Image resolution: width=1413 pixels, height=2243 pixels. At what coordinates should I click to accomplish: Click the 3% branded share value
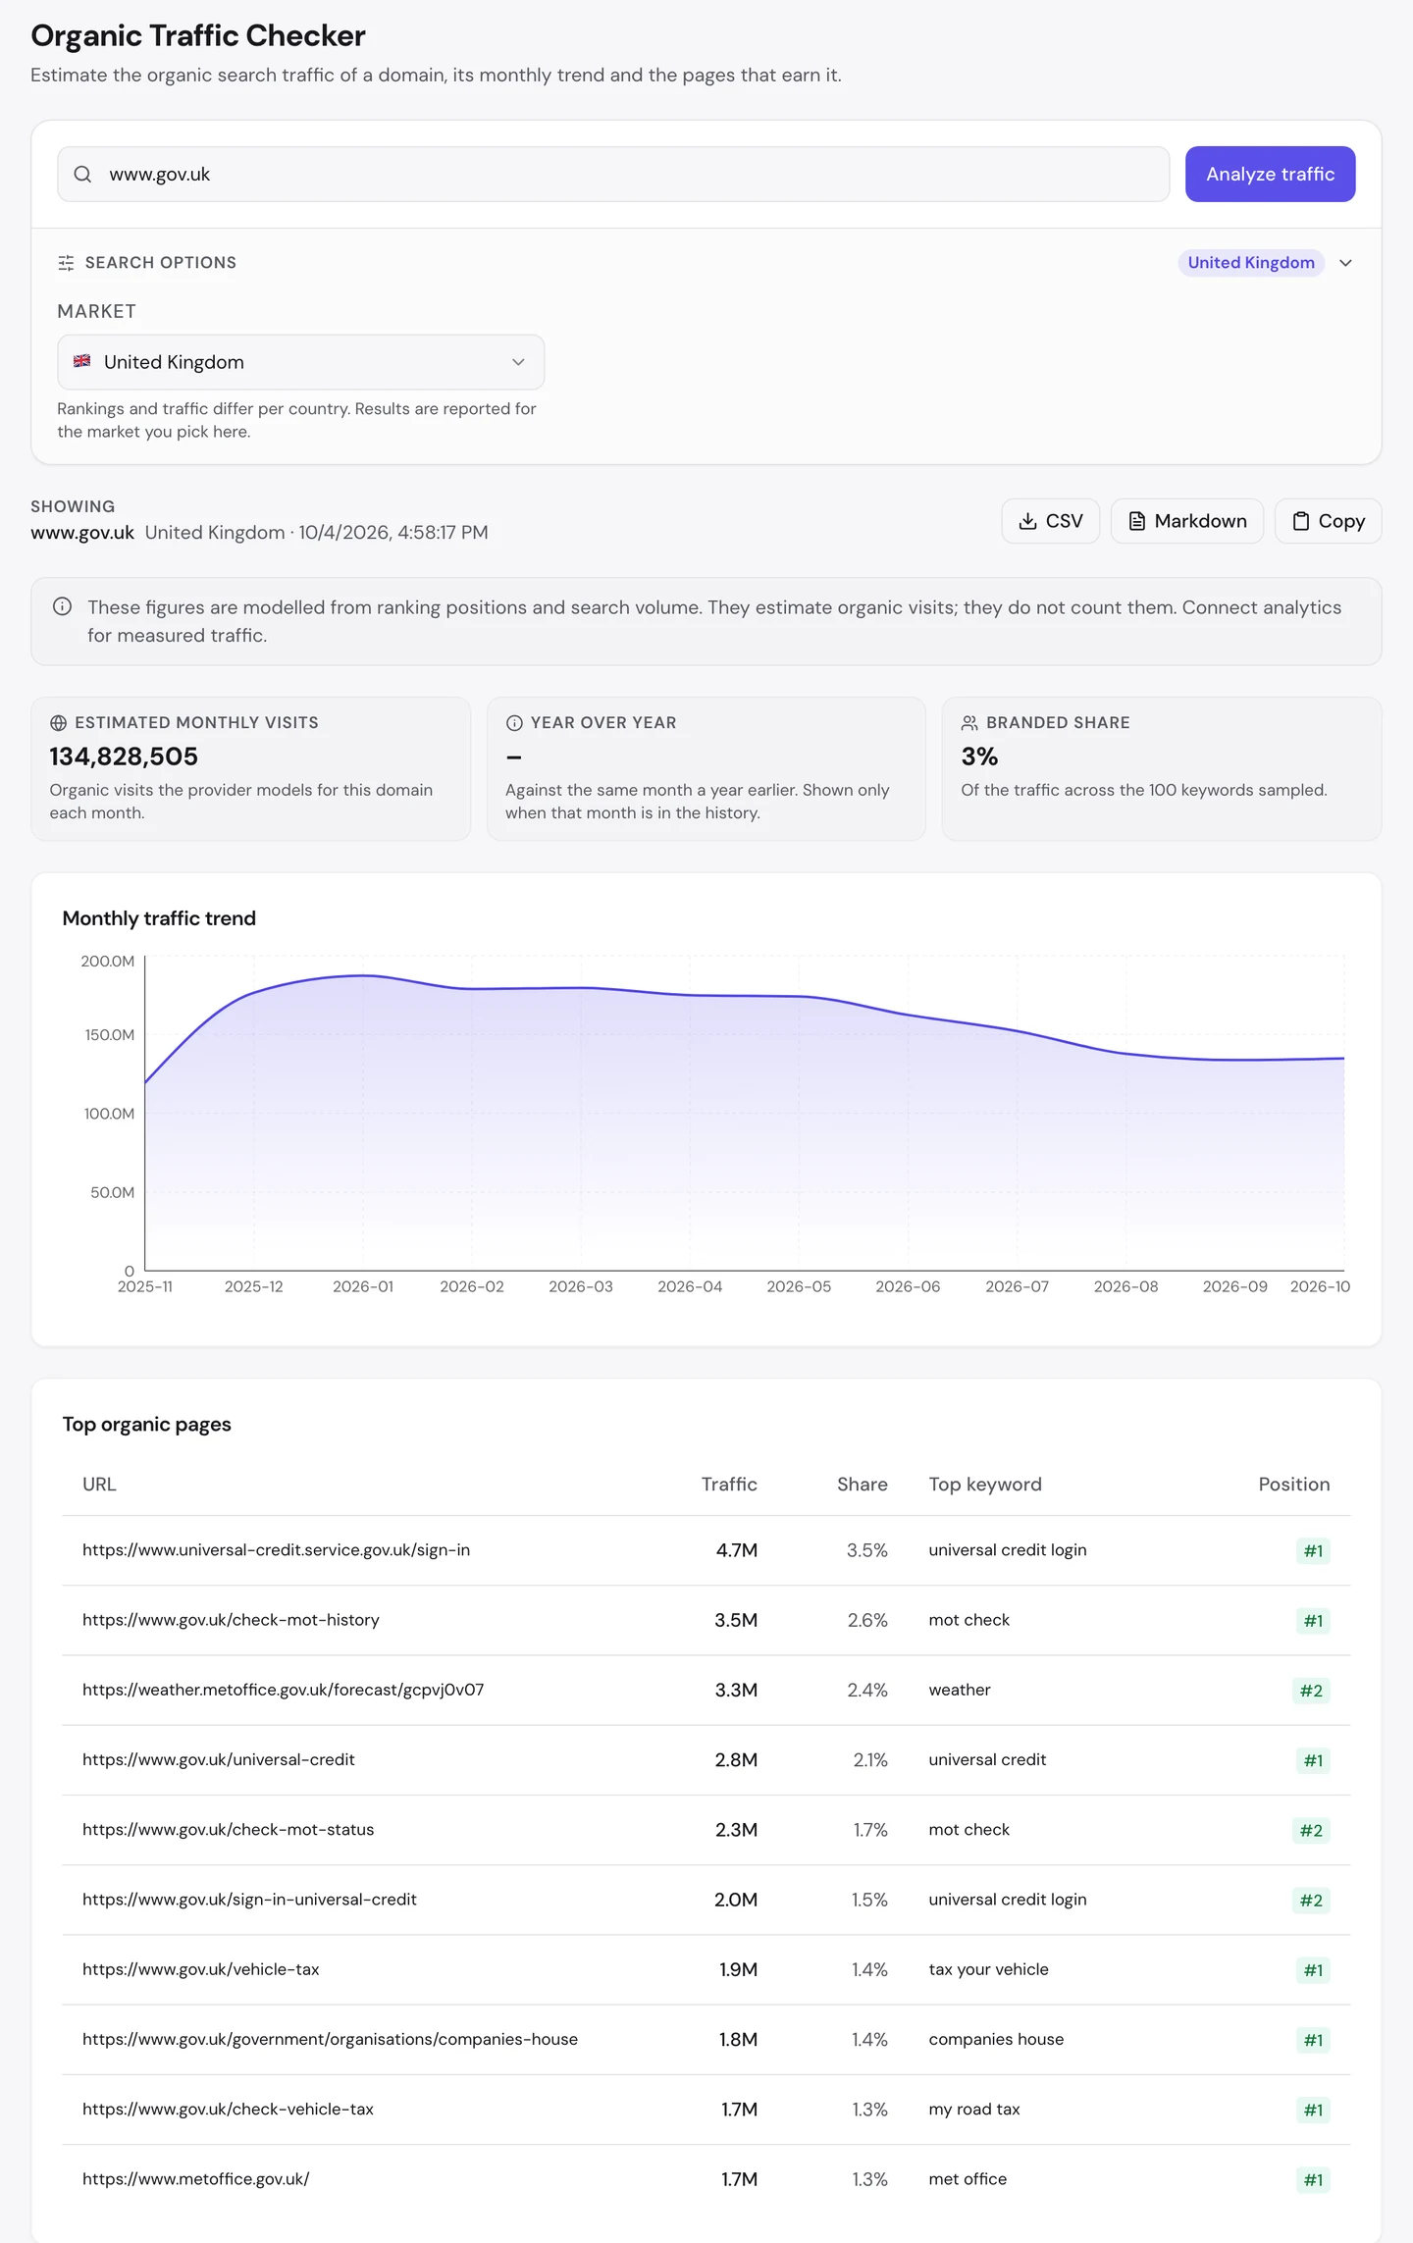(979, 756)
